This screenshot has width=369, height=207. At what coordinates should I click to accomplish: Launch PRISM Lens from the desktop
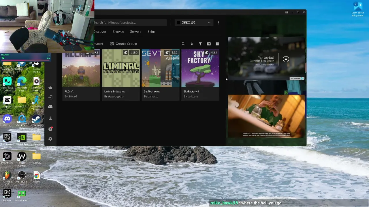point(7,158)
